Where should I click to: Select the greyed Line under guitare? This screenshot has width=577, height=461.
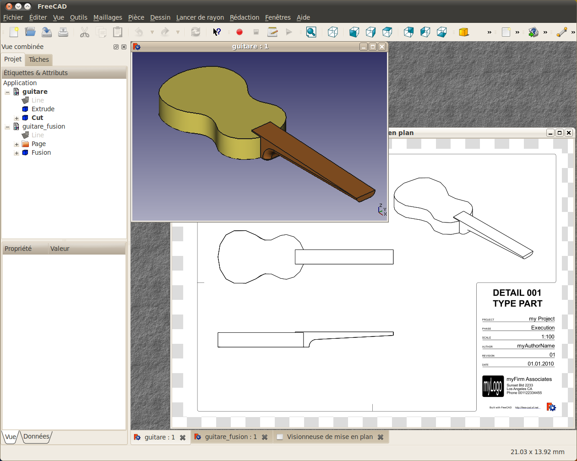click(38, 100)
